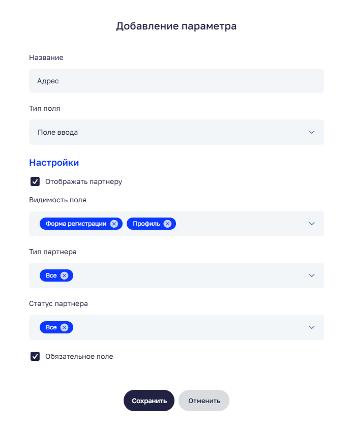Remove Все tag under Тип партнера

tap(64, 275)
